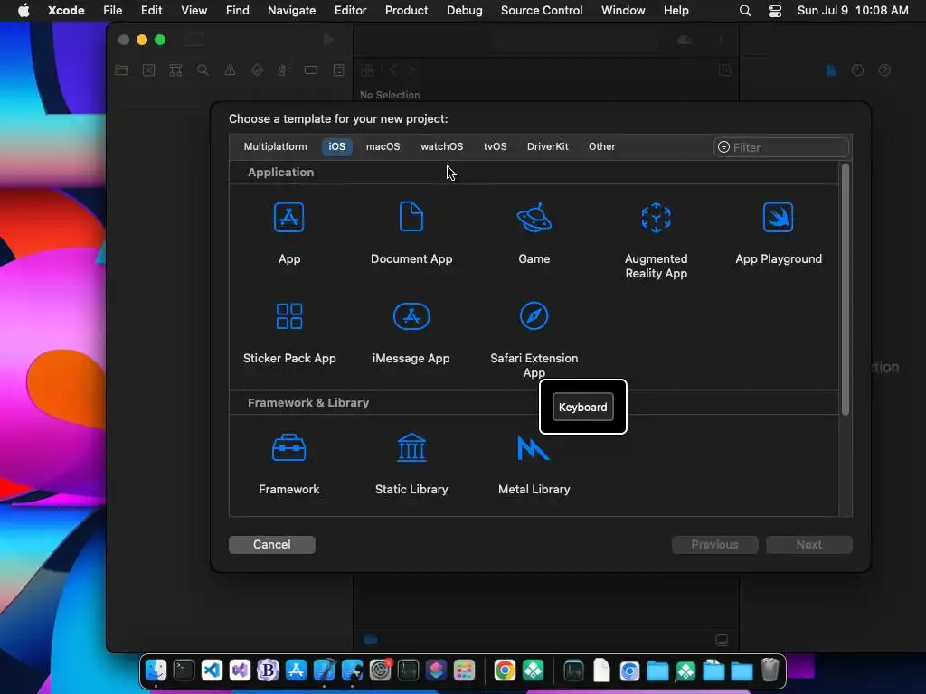
Task: Open the Issue navigator warning icon
Action: [230, 70]
